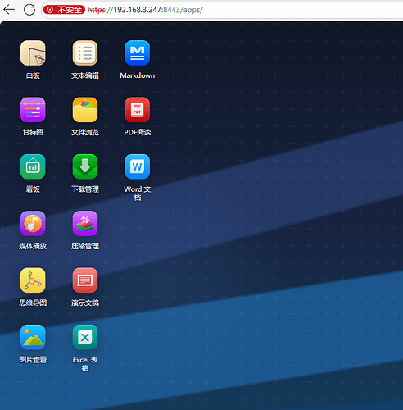Open the Markdown app icon

pyautogui.click(x=137, y=53)
